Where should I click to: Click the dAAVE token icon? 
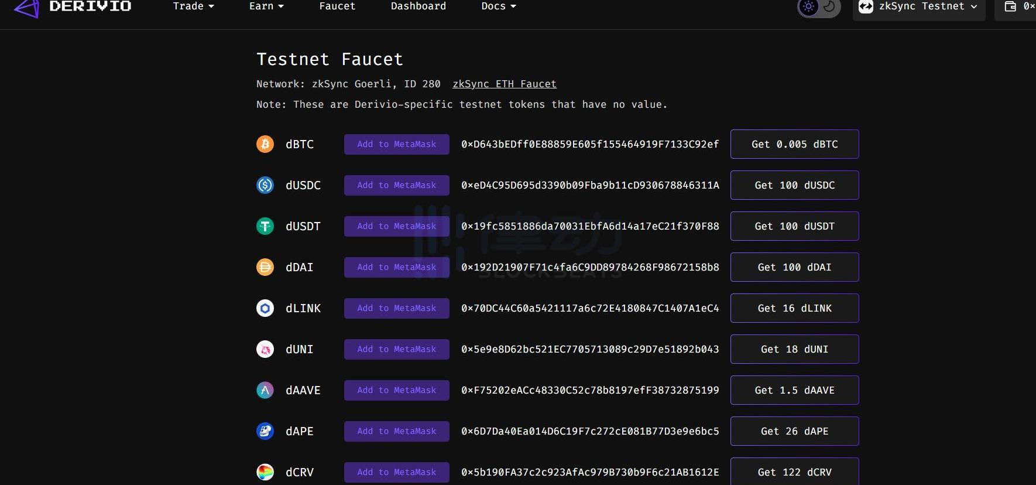[265, 390]
